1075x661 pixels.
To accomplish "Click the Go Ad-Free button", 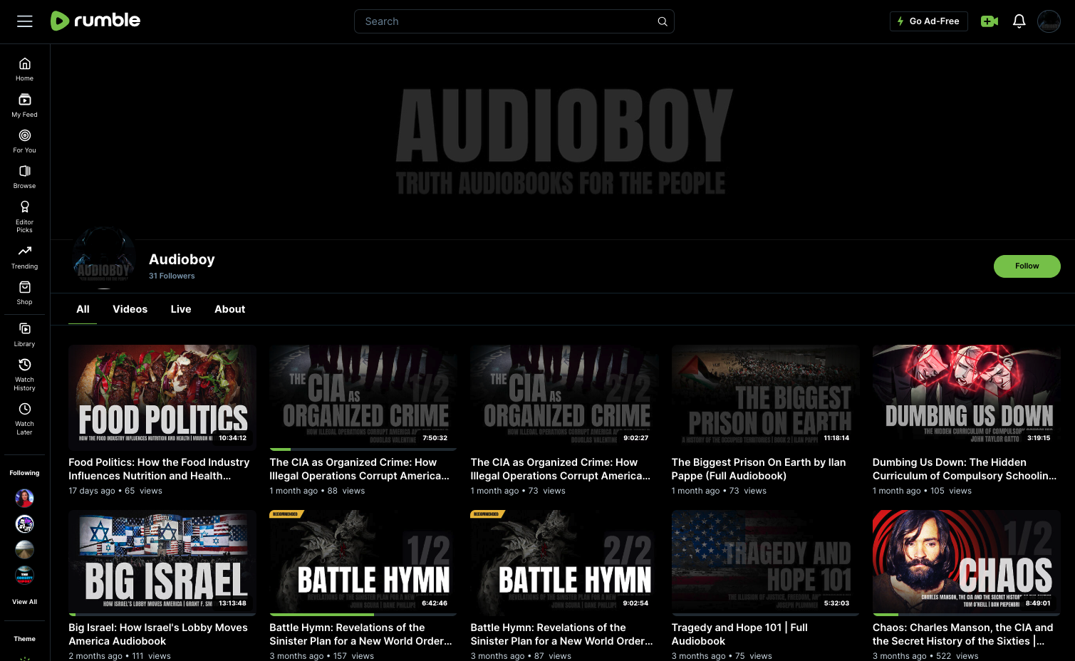I will coord(928,21).
